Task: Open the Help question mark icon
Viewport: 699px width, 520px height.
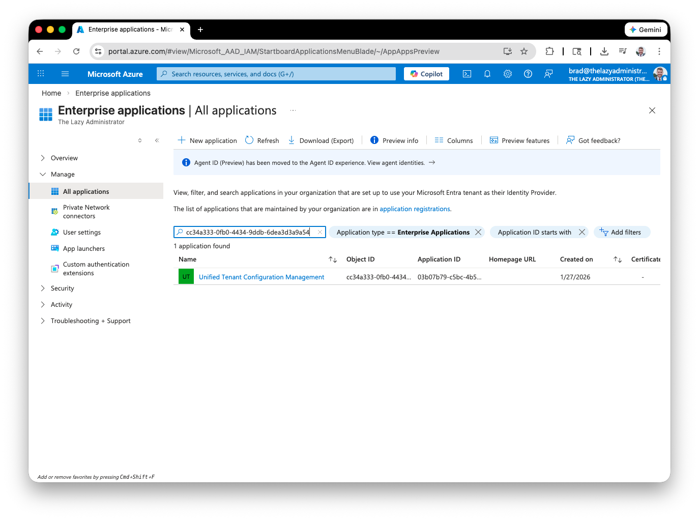Action: [x=528, y=74]
